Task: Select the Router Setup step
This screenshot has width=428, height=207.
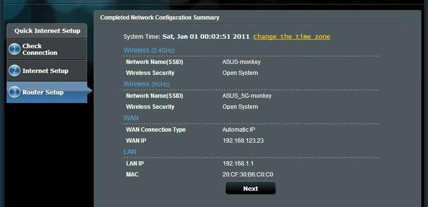Action: [47, 93]
